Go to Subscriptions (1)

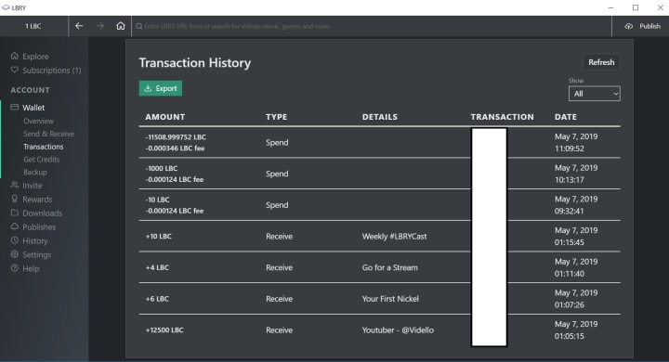(x=52, y=71)
